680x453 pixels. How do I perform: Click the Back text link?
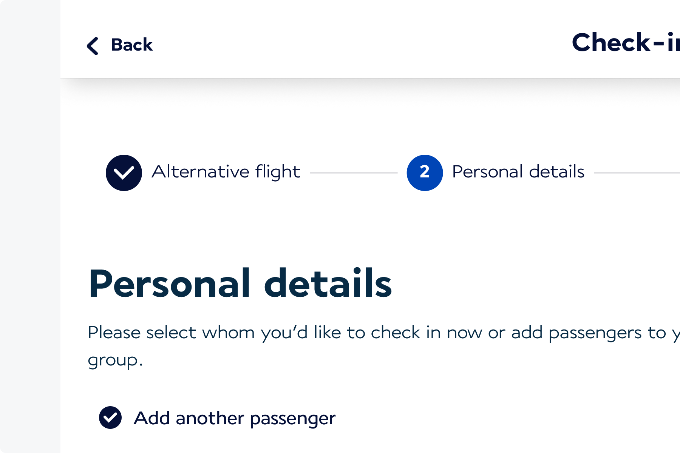click(131, 45)
